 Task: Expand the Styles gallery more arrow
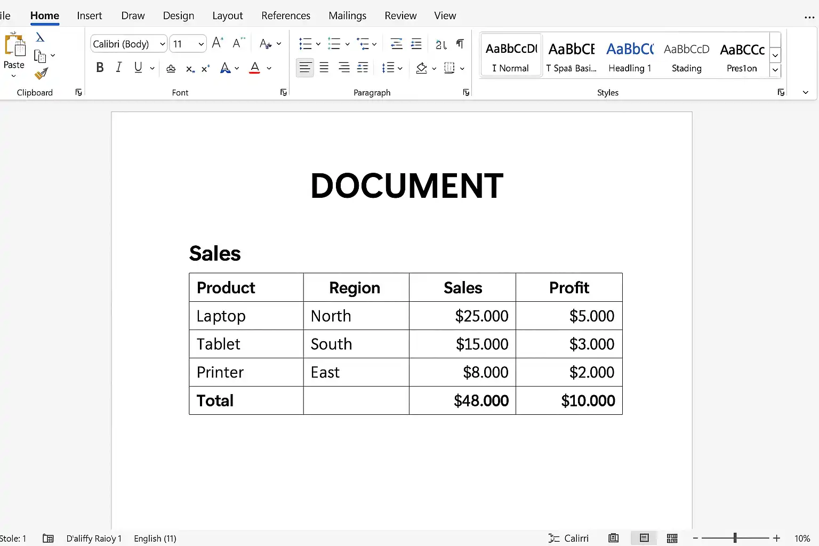pyautogui.click(x=775, y=70)
